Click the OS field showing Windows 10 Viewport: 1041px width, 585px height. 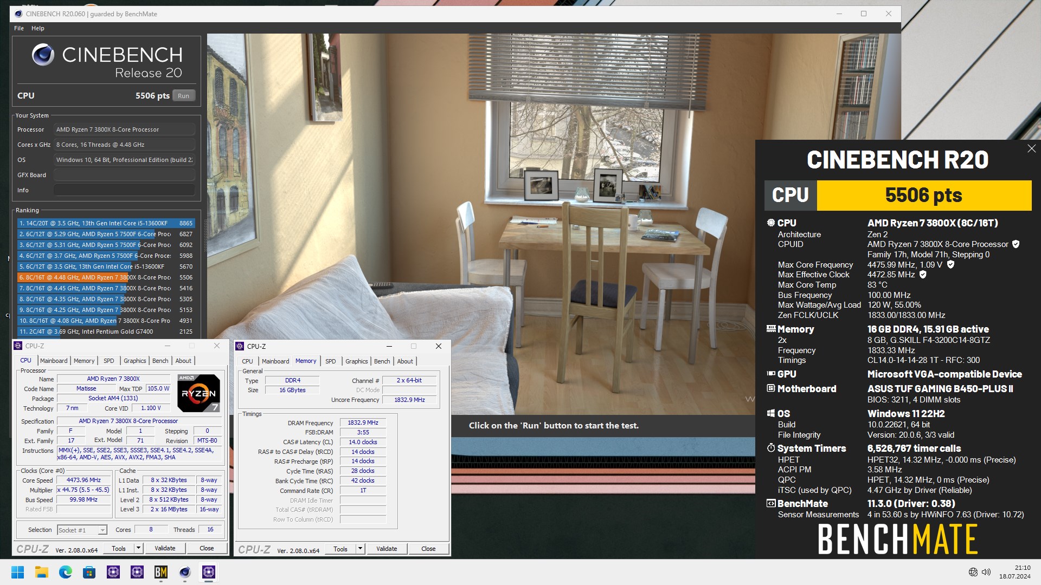pyautogui.click(x=124, y=160)
